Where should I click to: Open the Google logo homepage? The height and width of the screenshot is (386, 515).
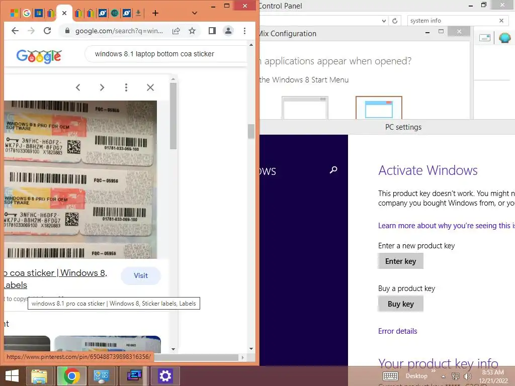(39, 56)
